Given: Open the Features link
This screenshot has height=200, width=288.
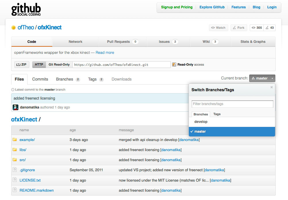Looking at the screenshot, I should coord(238,7).
